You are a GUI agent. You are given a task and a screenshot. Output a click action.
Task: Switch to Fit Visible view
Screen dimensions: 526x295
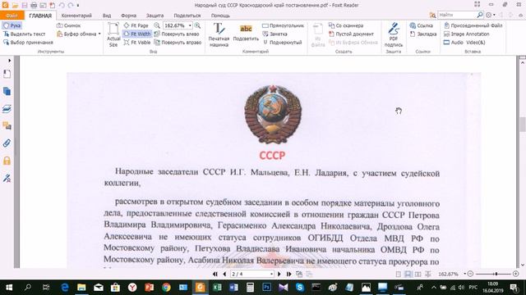[x=137, y=43]
